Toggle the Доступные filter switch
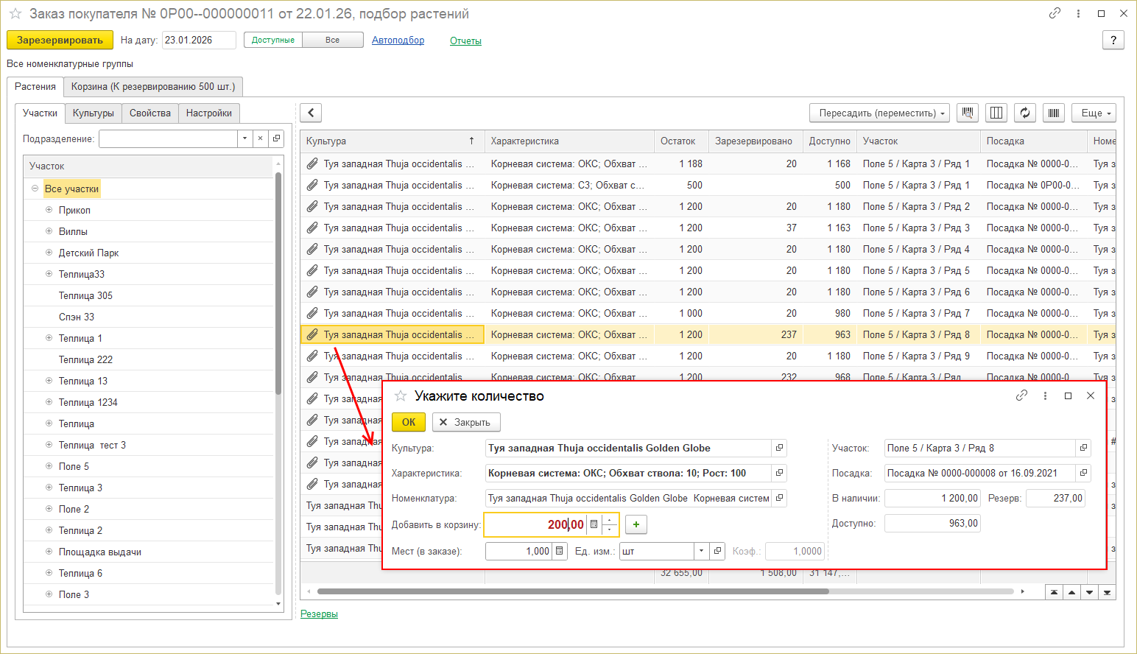 (x=273, y=41)
